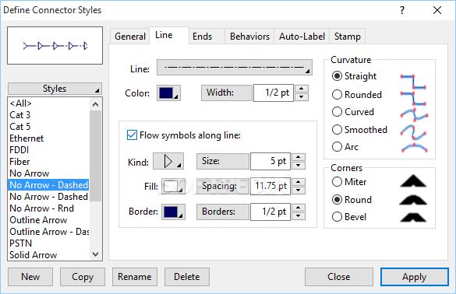Image resolution: width=456 pixels, height=294 pixels.
Task: Open the Width units button
Action: (x=227, y=93)
